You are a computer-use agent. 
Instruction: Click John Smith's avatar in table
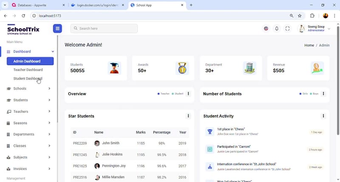[x=97, y=143]
